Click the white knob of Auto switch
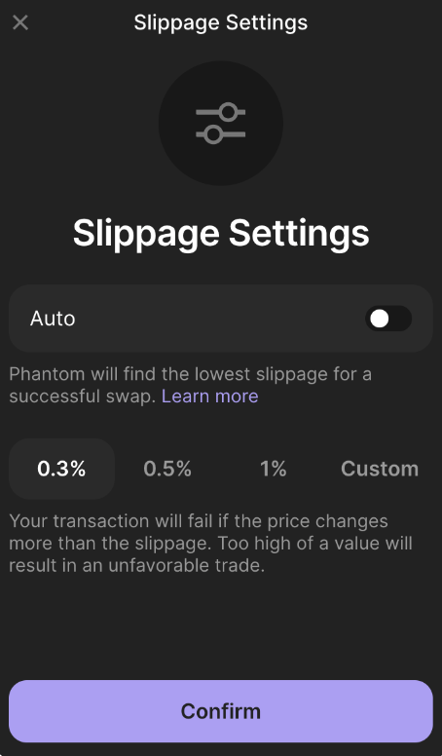 [380, 319]
